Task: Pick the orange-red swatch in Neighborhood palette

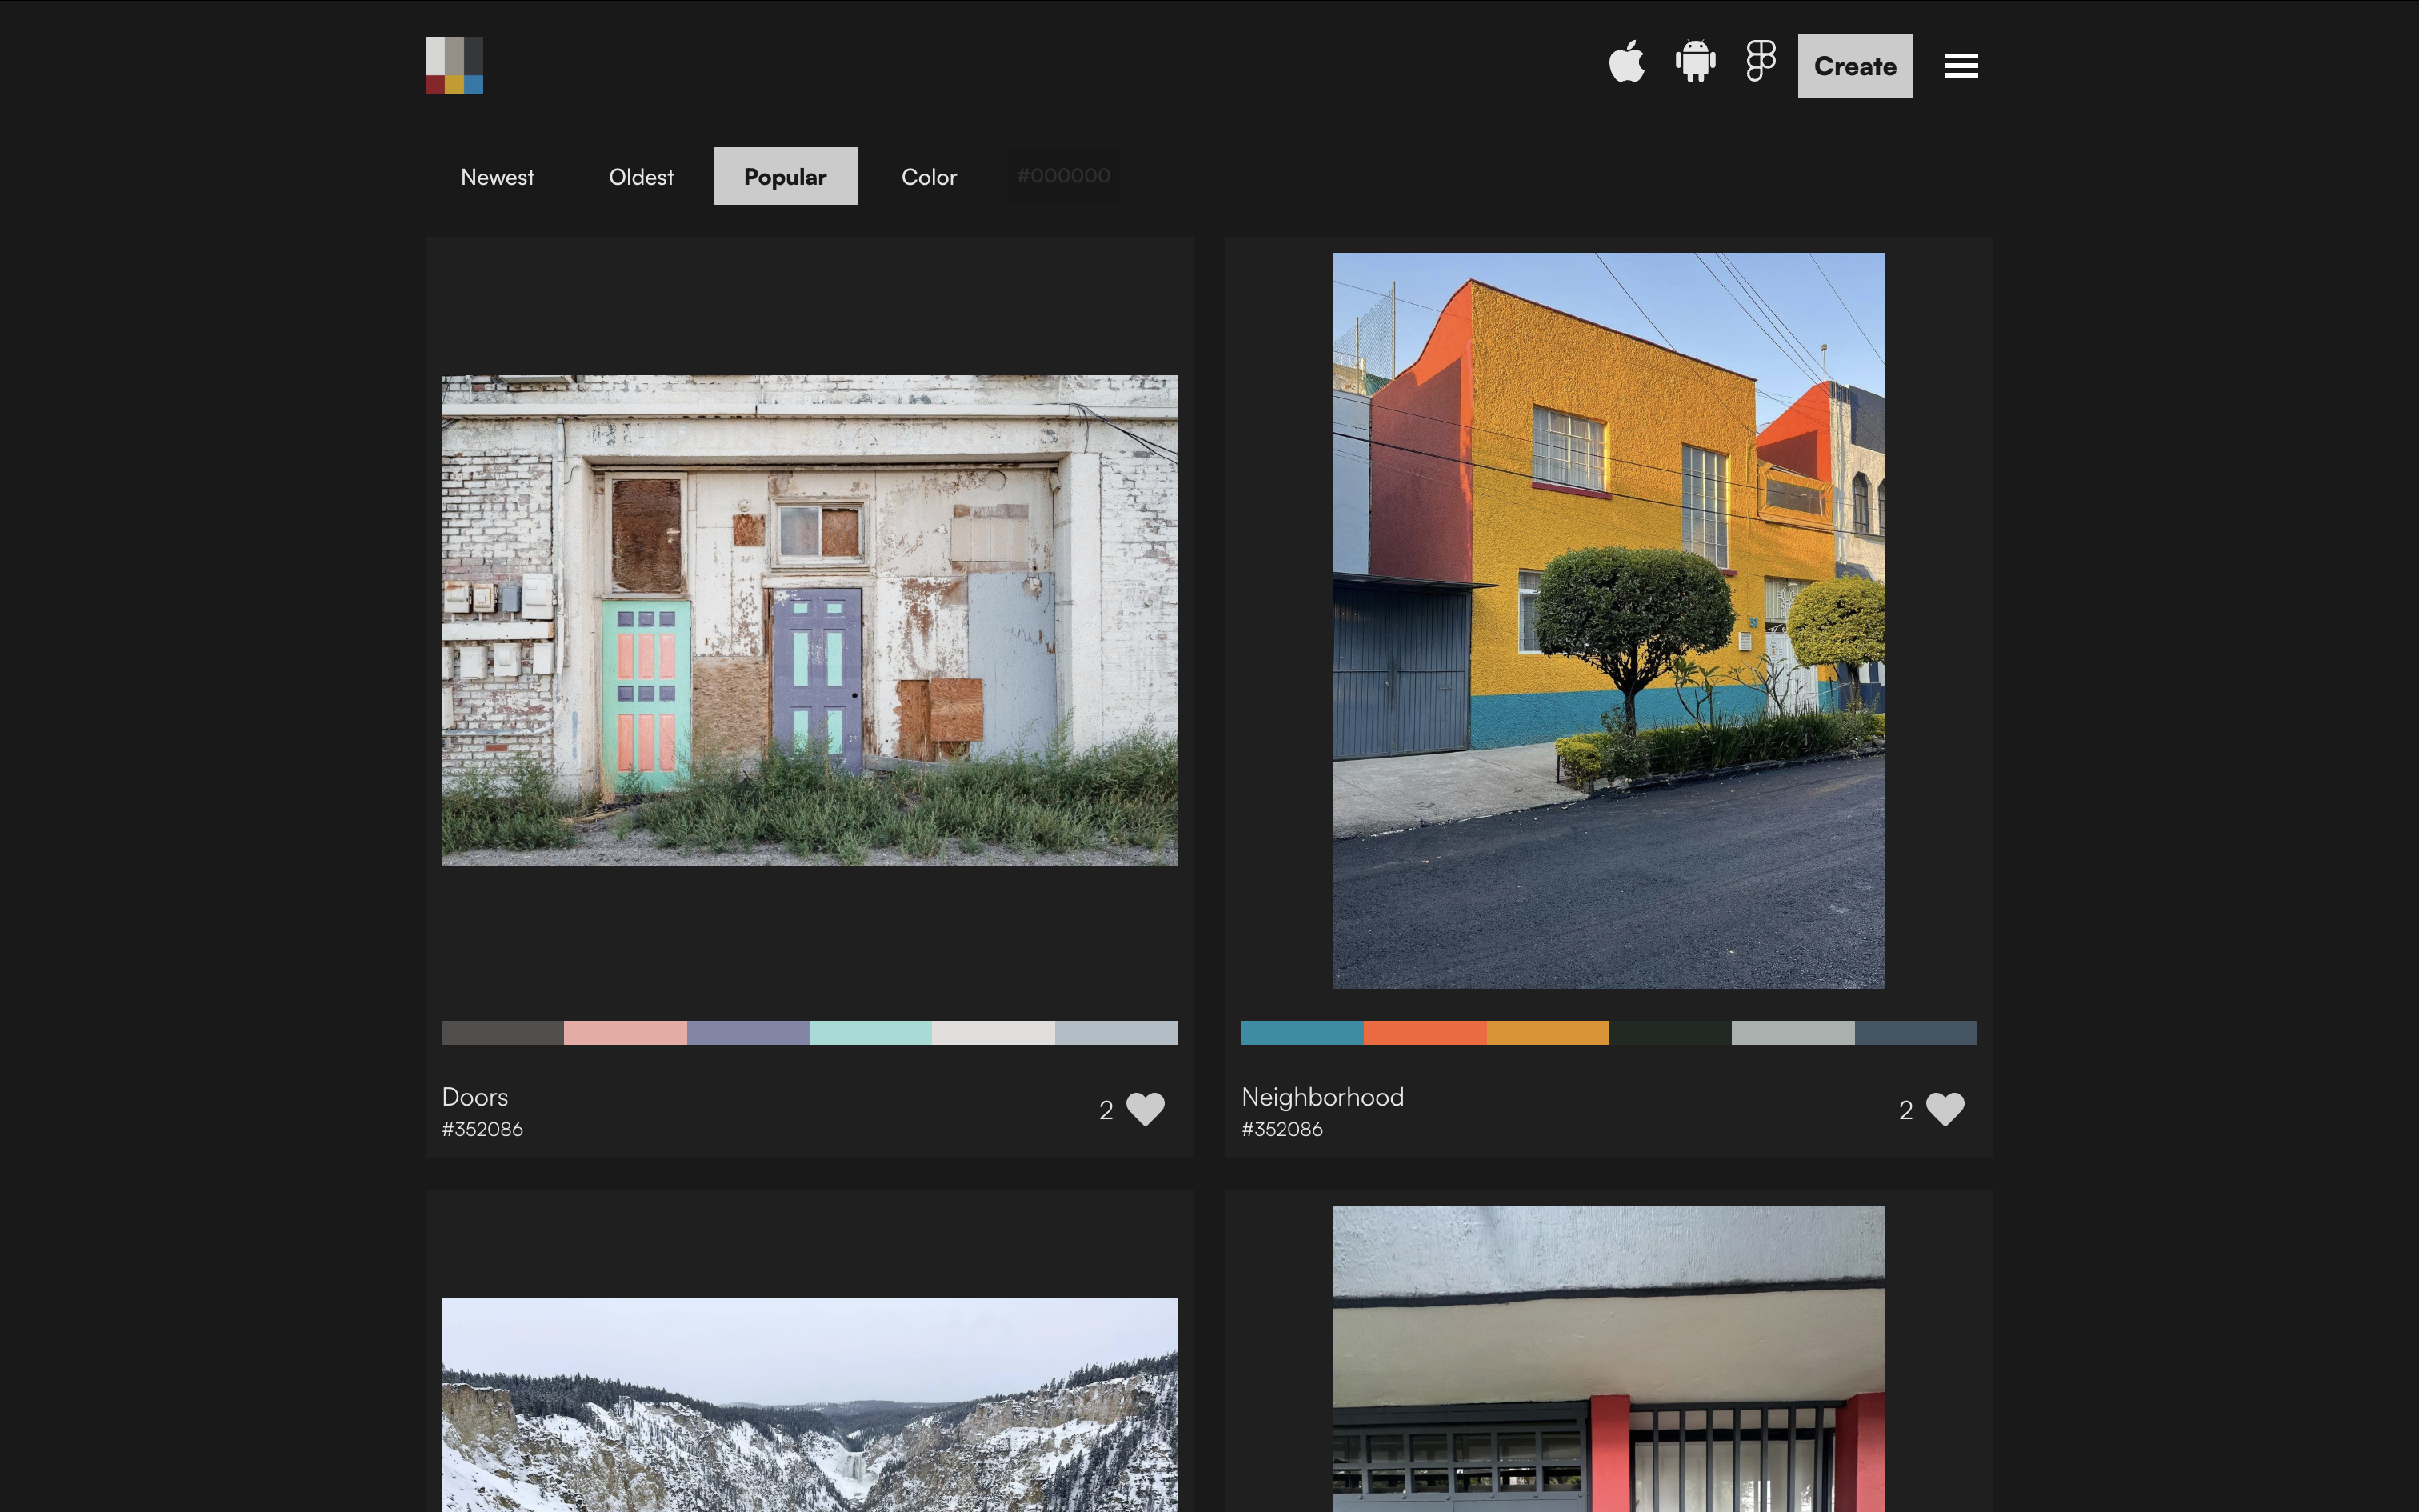Action: coord(1425,1033)
